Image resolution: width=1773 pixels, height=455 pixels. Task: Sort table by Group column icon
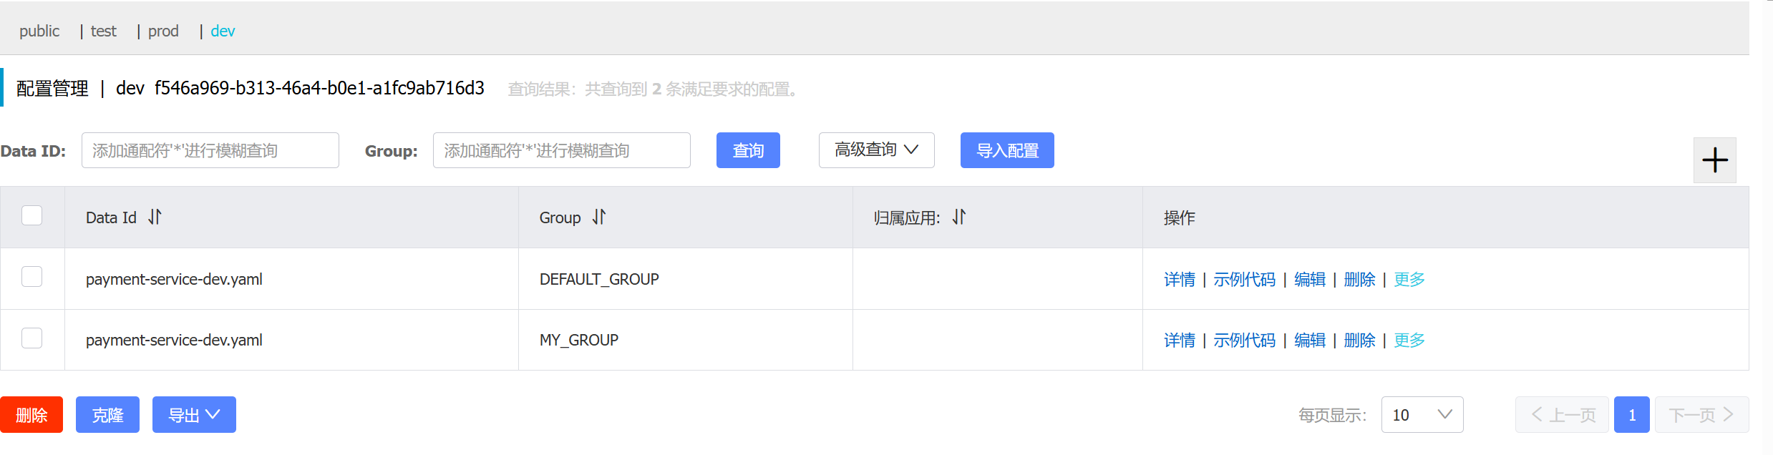[x=599, y=217]
